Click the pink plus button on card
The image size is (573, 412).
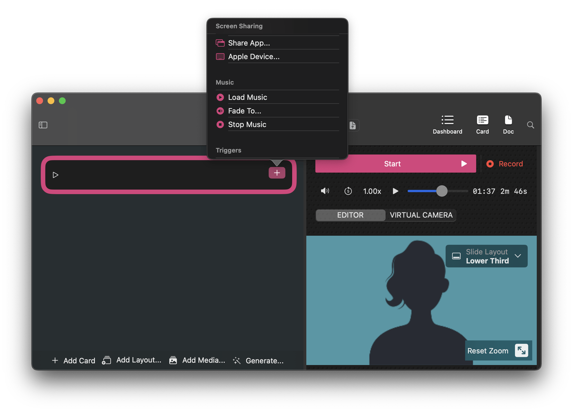tap(277, 173)
